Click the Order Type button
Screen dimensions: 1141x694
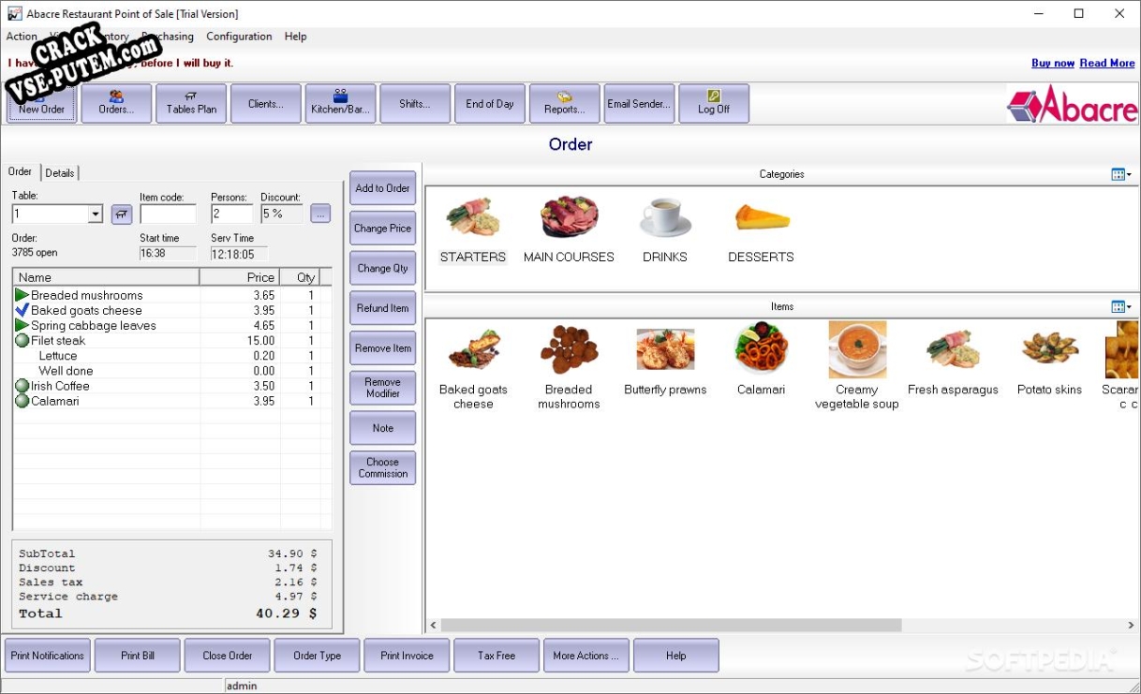click(x=318, y=656)
